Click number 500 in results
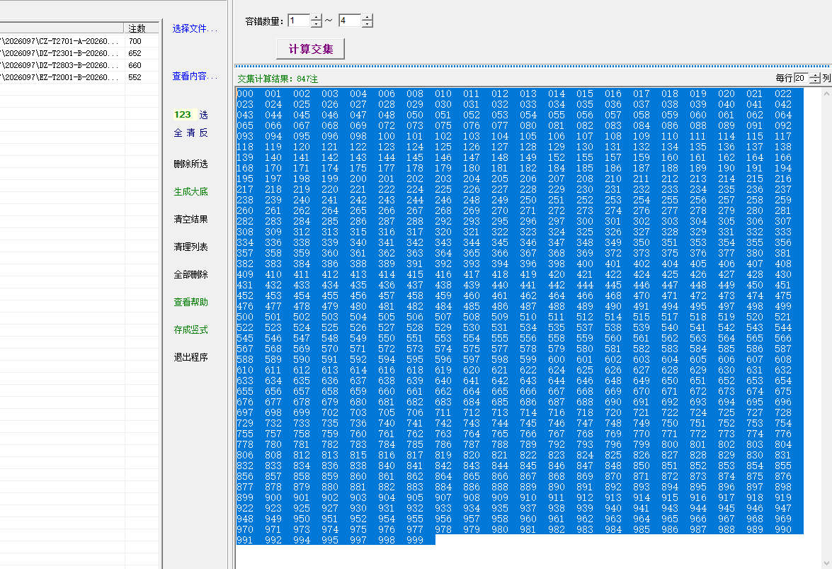832x569 pixels. click(245, 317)
